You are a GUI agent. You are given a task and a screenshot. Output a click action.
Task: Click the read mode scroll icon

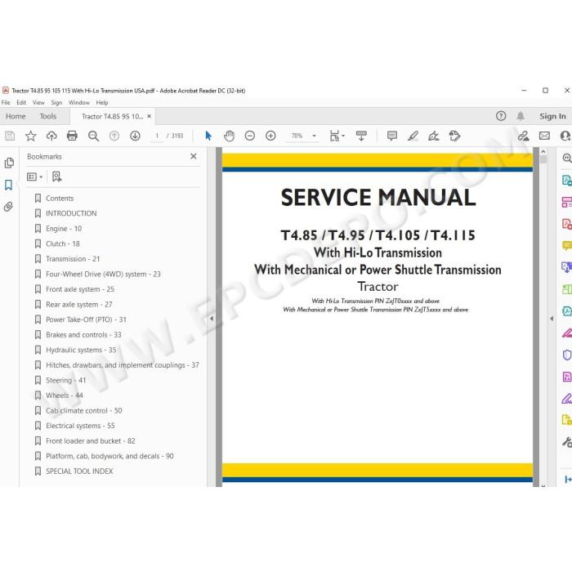pos(361,136)
